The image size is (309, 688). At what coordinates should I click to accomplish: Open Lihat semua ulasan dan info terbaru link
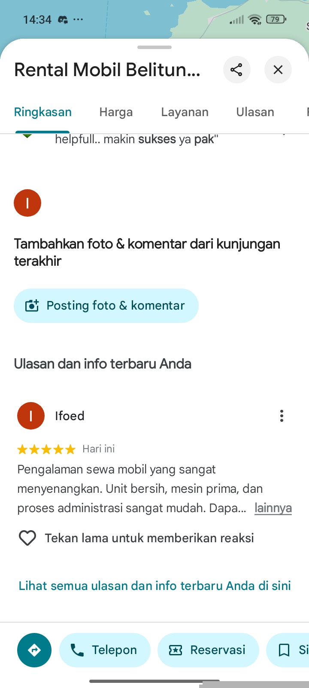[154, 586]
